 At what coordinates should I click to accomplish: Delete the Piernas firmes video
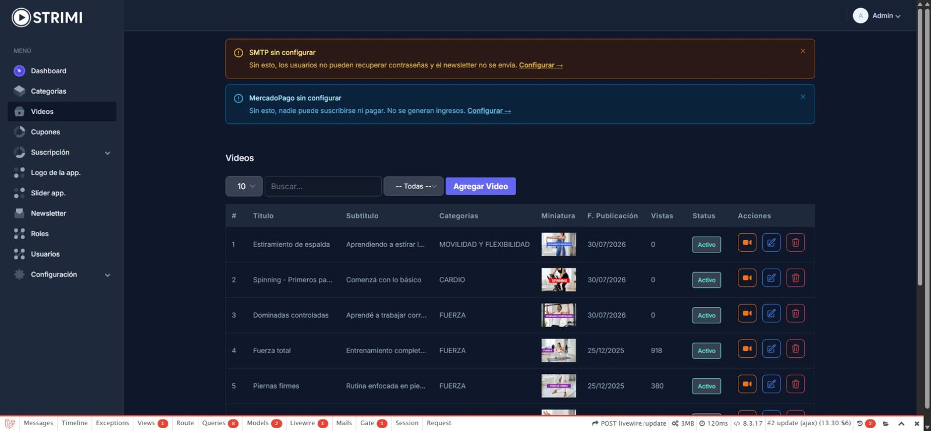[795, 384]
